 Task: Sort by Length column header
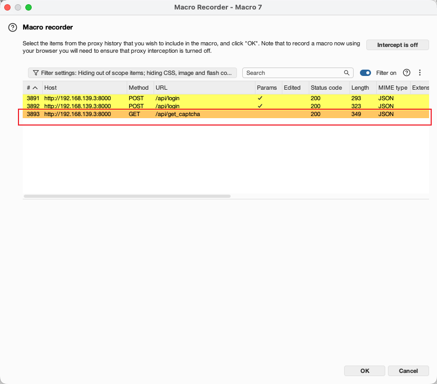[x=363, y=88]
